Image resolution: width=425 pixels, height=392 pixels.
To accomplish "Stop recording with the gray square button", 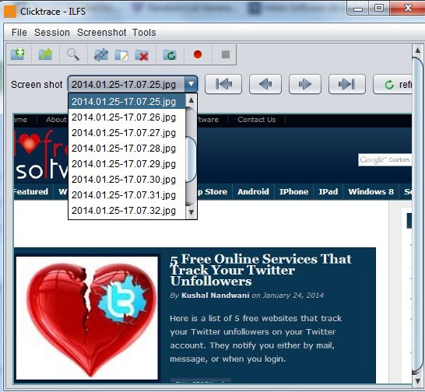I will click(x=226, y=54).
